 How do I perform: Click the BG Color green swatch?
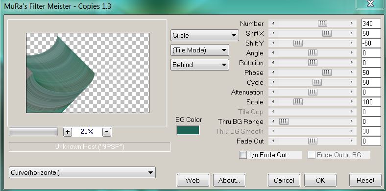(x=188, y=130)
